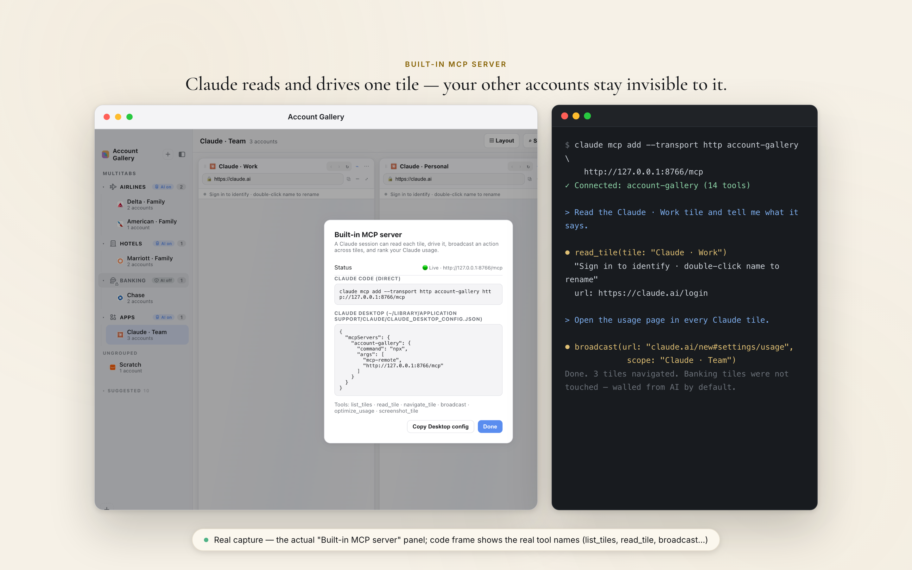Click the terminal line 'Connected: account-gallery (14 tools)'
The height and width of the screenshot is (570, 912).
point(658,186)
